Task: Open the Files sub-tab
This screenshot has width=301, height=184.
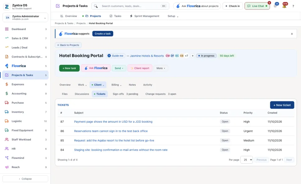Action: [65, 94]
